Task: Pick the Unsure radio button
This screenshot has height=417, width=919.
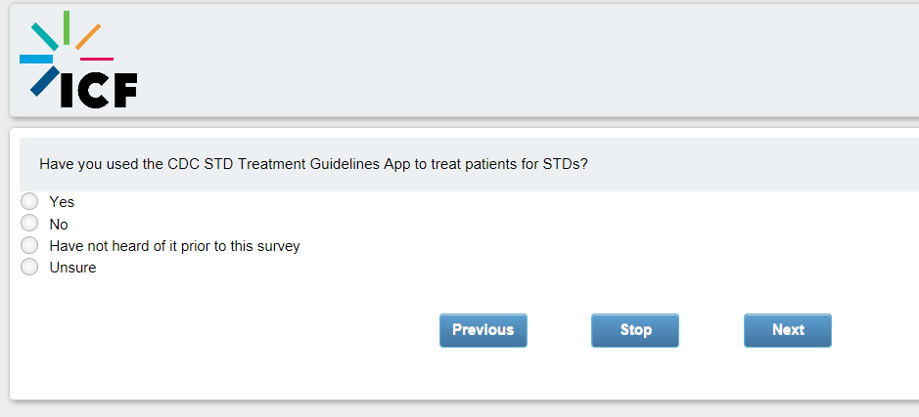Action: [29, 267]
